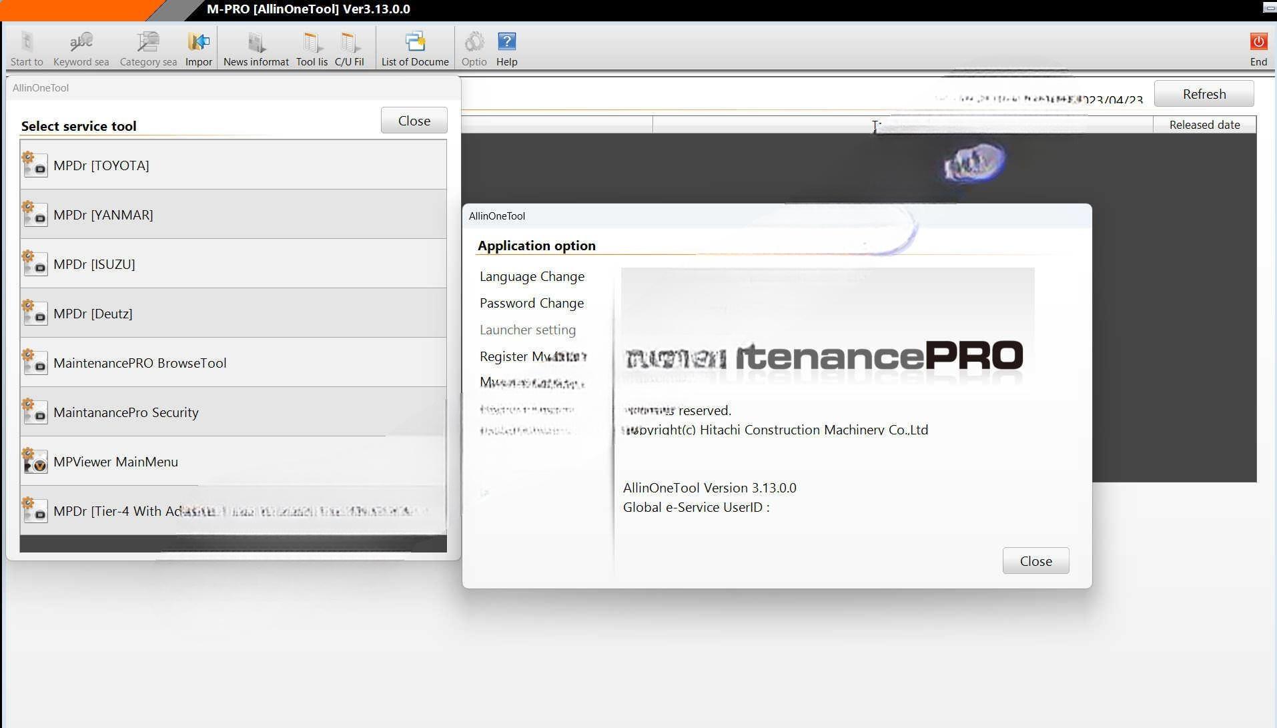Click the Import toolbar icon

pos(198,42)
